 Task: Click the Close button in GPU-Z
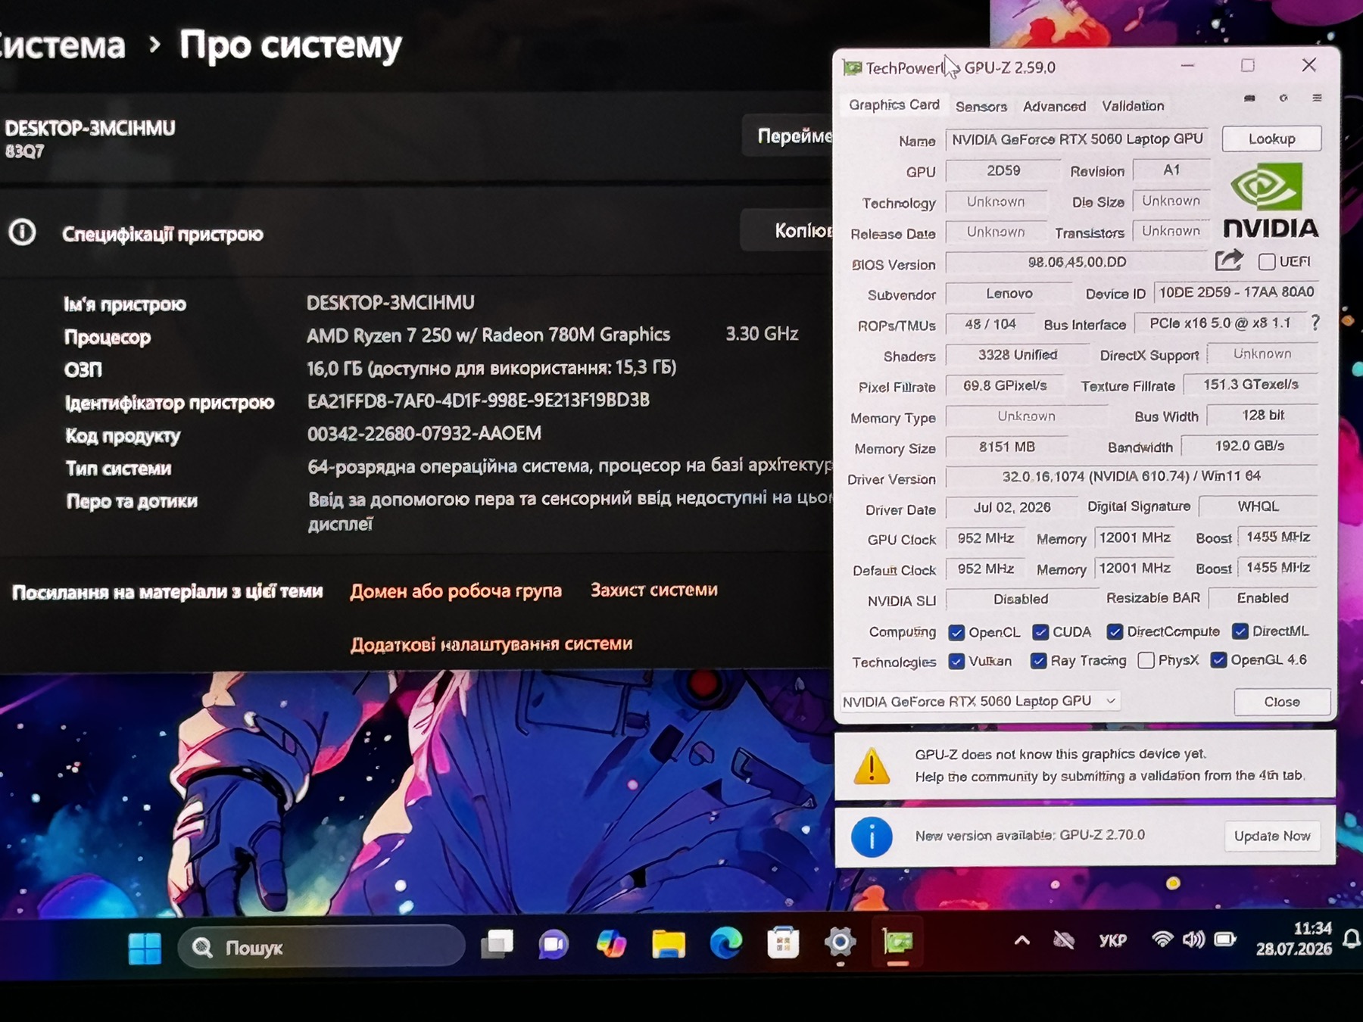(x=1282, y=702)
